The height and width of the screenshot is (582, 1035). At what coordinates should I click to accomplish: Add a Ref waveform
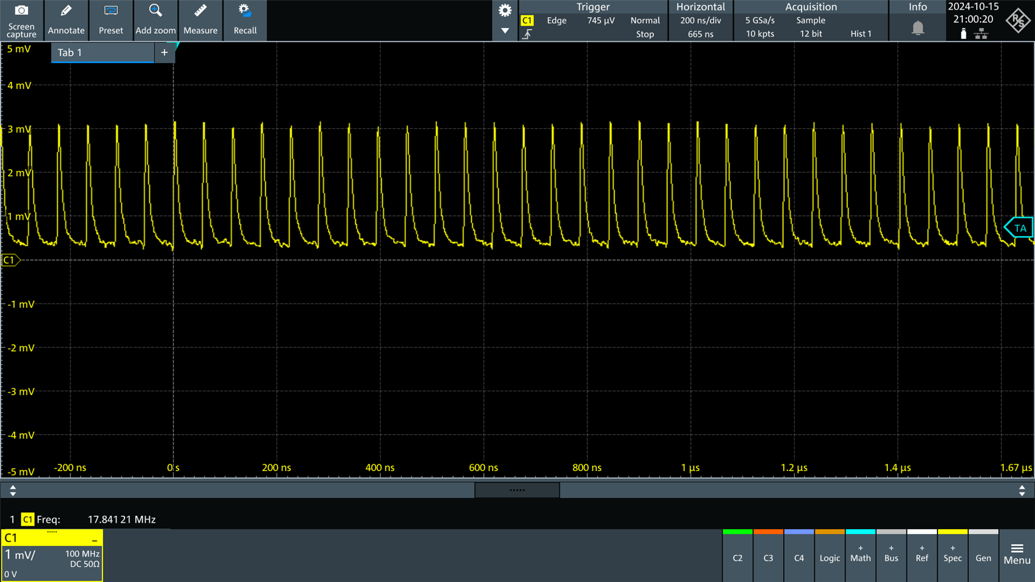tap(922, 556)
